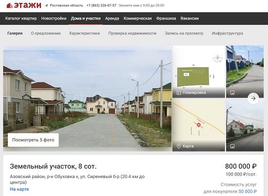Open the Карта map thumbnail

tap(199, 125)
